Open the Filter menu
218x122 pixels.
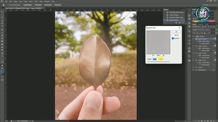click(36, 1)
